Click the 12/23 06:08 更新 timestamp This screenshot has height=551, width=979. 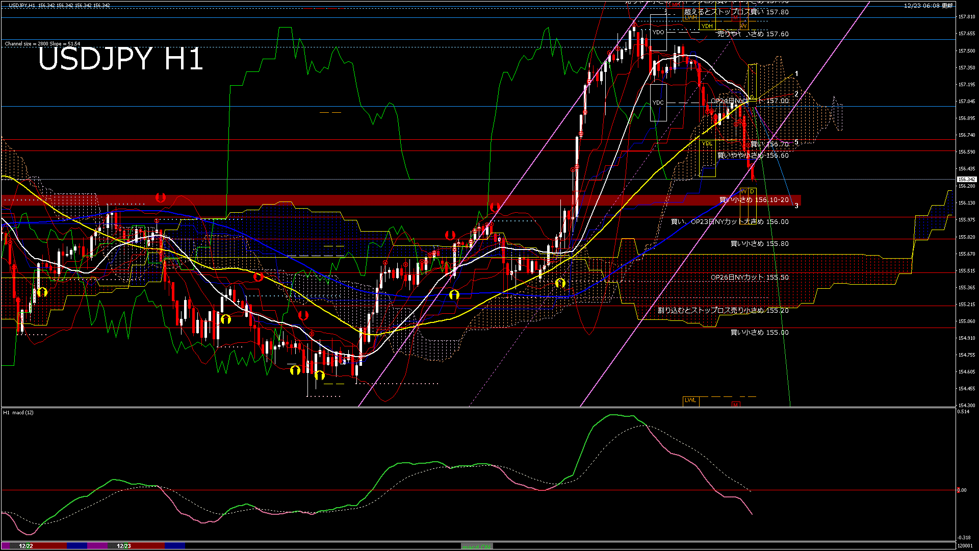point(928,6)
